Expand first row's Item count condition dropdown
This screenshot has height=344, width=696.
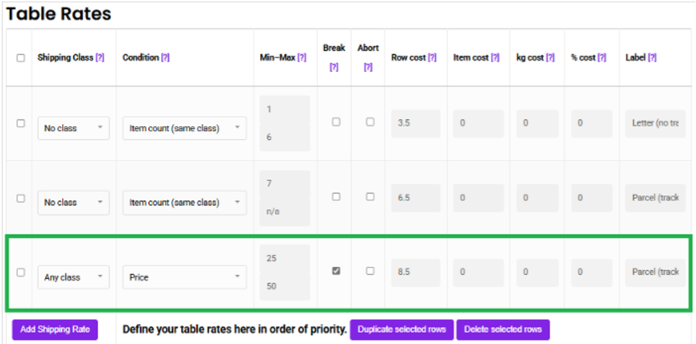point(185,128)
